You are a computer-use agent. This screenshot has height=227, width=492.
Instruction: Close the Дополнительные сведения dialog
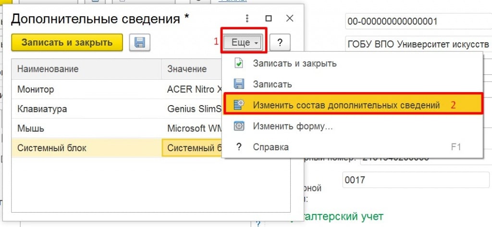[x=290, y=18]
